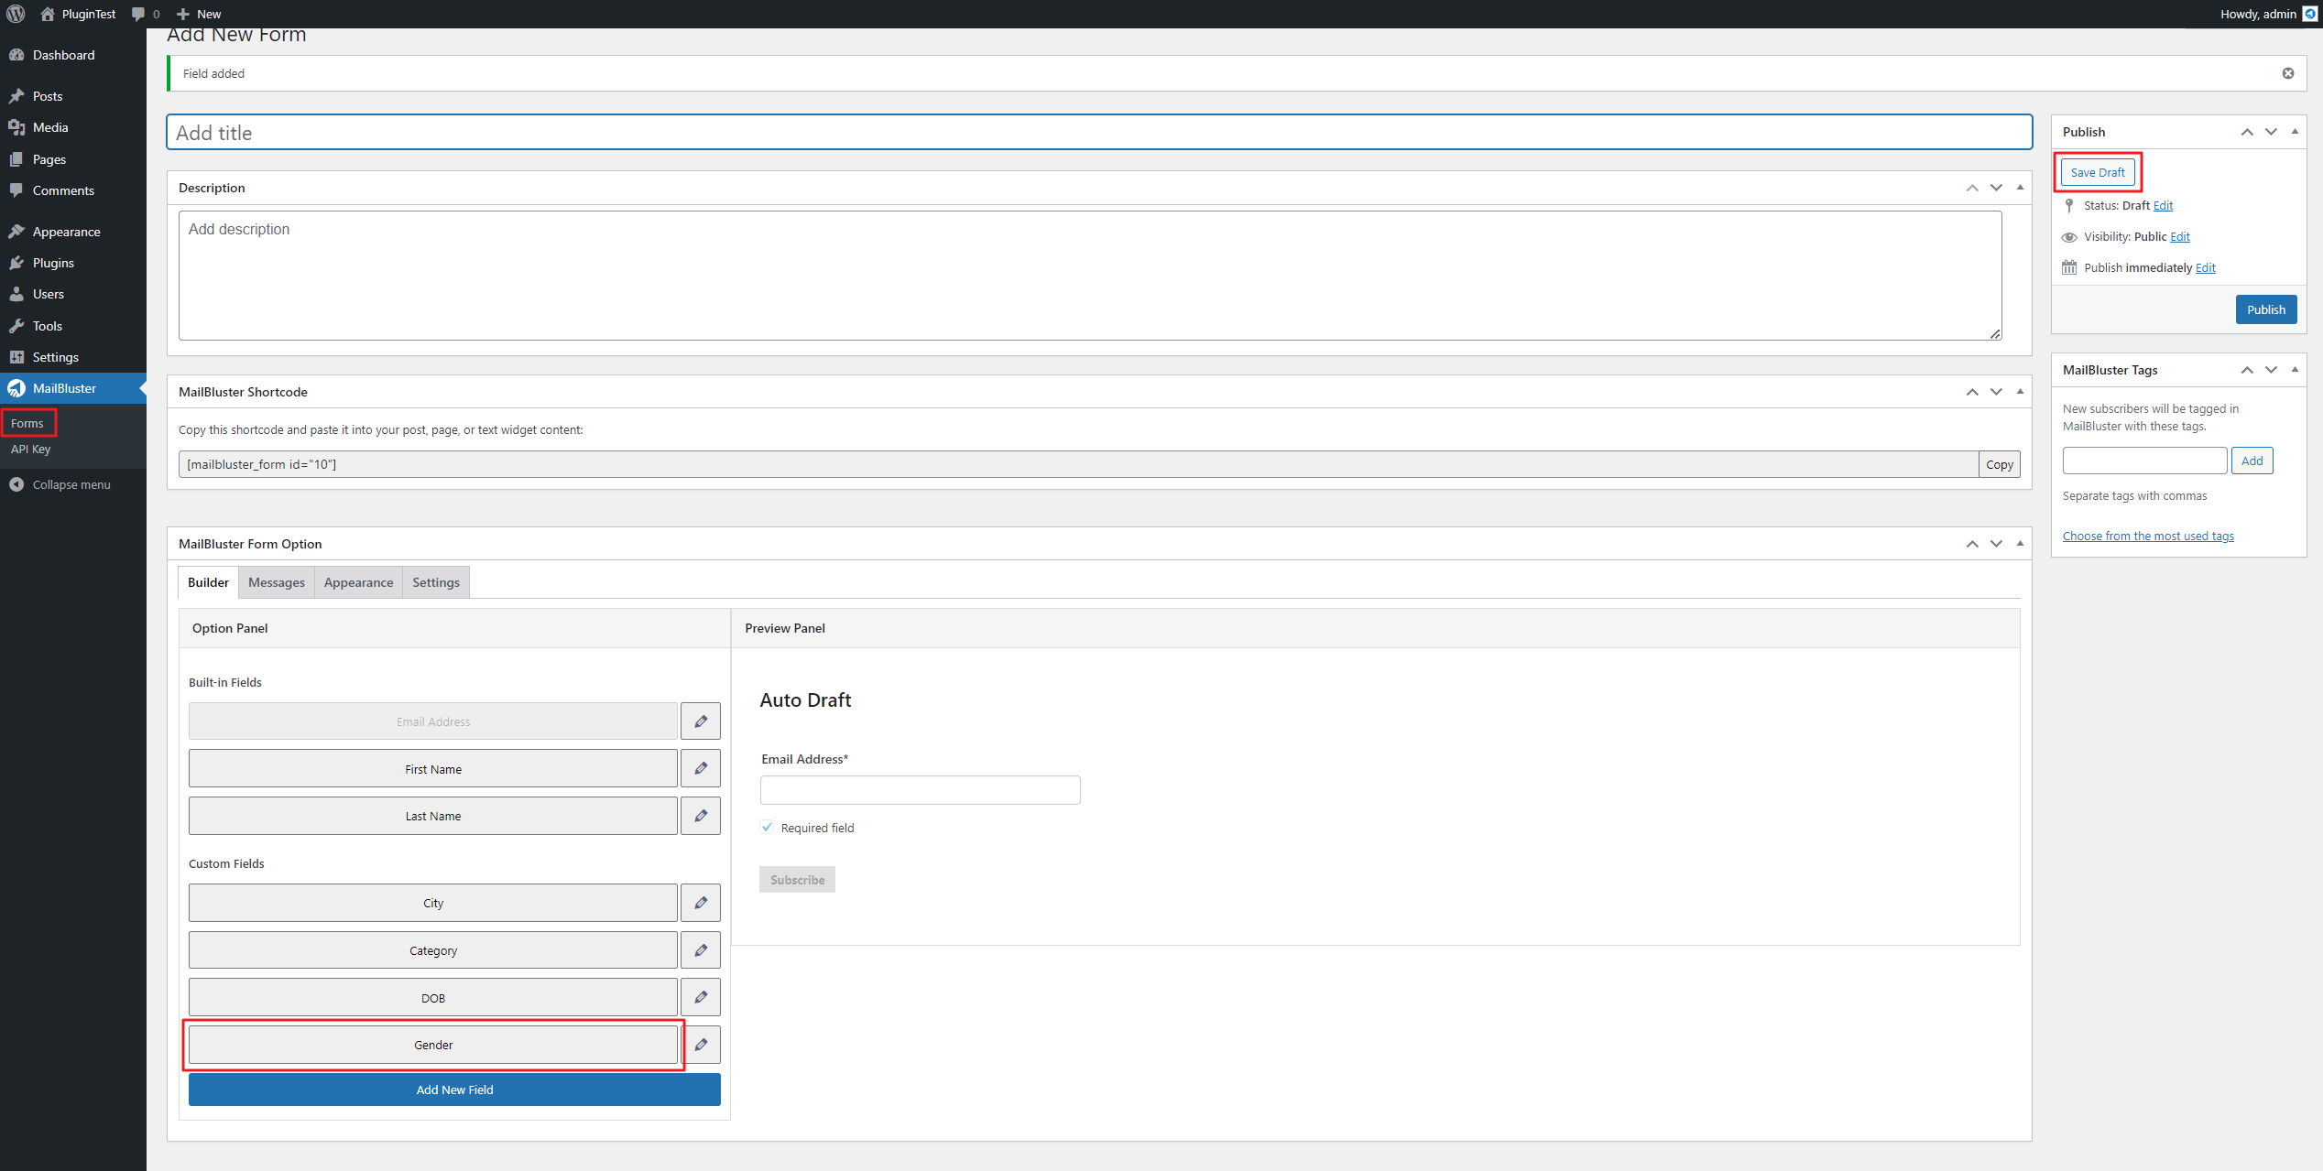Click pencil icon beside City field

(701, 903)
